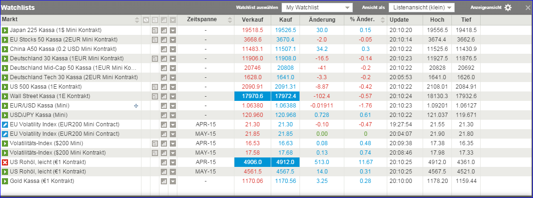Image resolution: width=533 pixels, height=198 pixels.
Task: Open the chart icon for Deutschland 30 Kassa
Action: 164,58
